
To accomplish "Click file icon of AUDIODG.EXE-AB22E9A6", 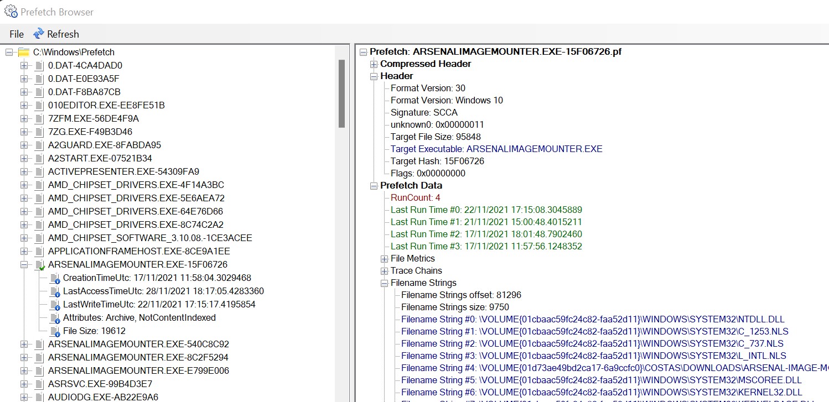I will click(39, 397).
